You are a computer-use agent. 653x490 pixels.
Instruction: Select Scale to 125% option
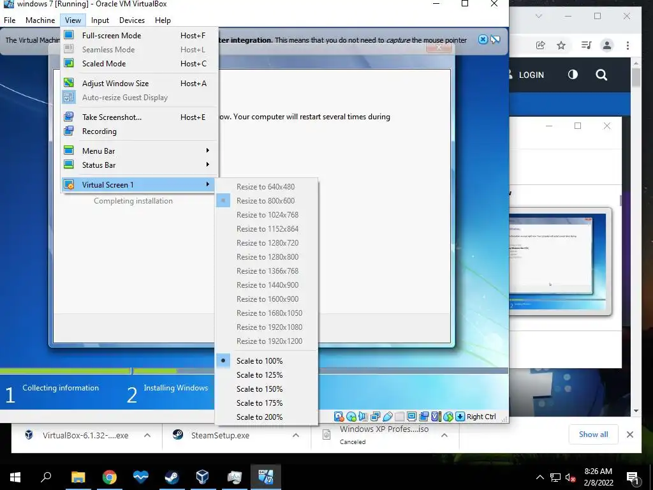click(267, 375)
